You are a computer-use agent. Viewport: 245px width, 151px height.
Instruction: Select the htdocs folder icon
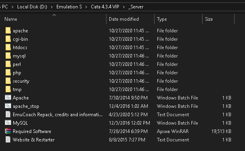point(8,47)
